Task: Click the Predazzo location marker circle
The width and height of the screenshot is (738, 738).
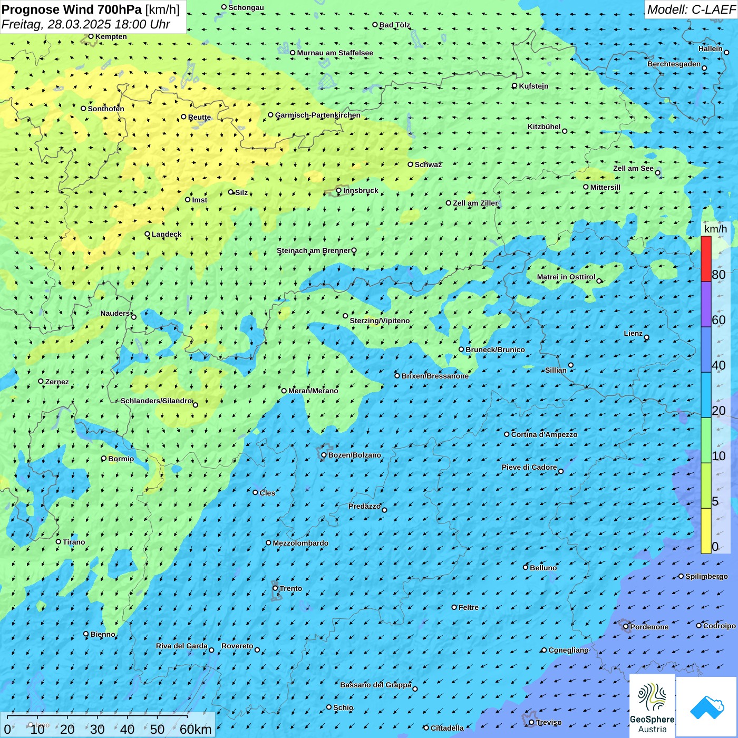Action: coord(384,510)
